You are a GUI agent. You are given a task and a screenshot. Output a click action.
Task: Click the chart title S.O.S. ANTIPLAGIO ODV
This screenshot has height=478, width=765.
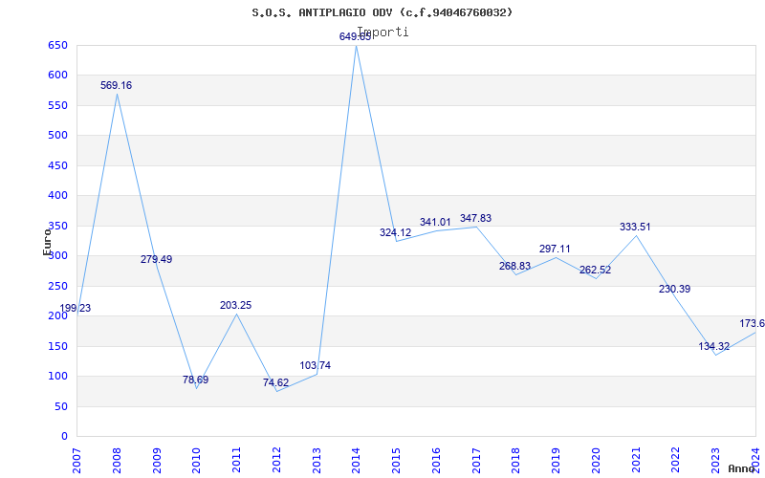click(x=382, y=12)
